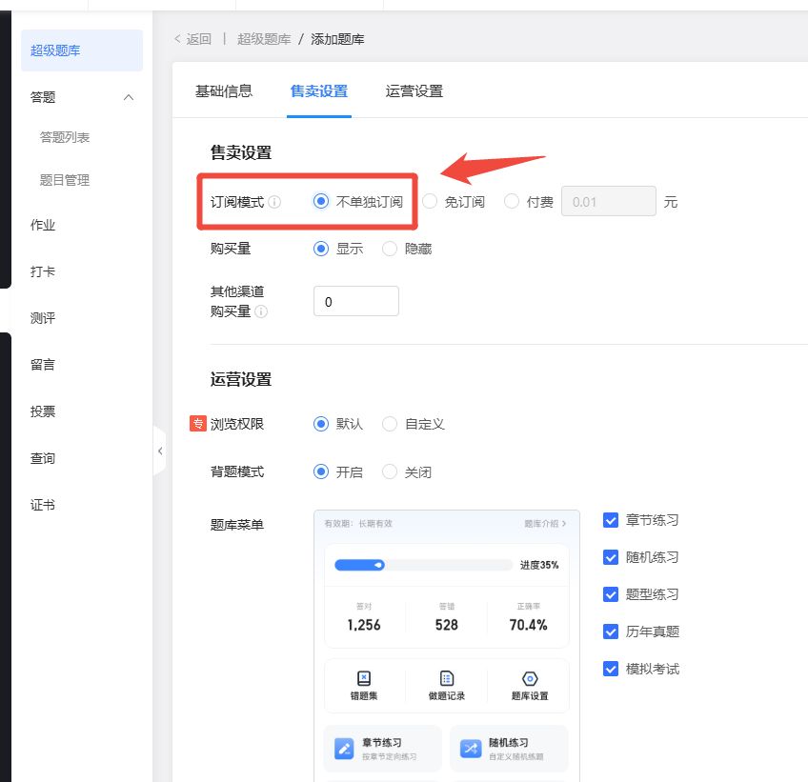Click the info icon next to 购买量

261,311
